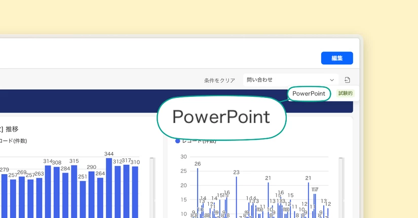Click the bar labeled 344
Image resolution: width=418 pixels, height=218 pixels.
[109, 188]
